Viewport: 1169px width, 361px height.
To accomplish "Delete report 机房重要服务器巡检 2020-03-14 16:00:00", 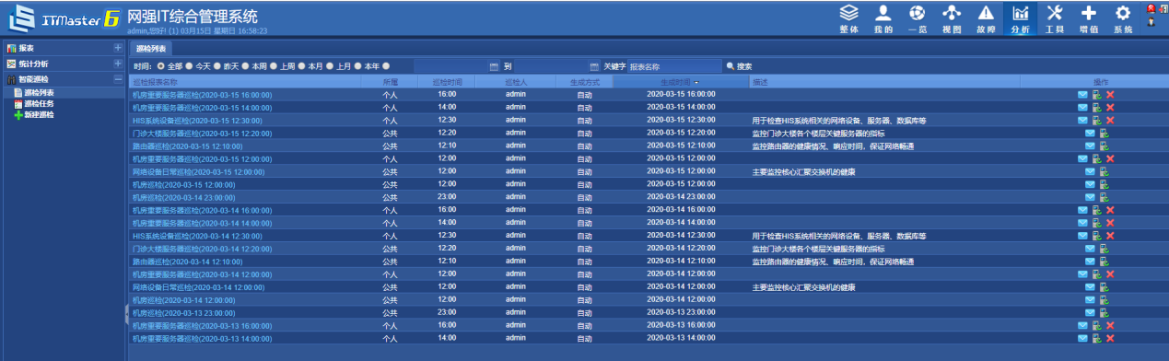I will 1110,211.
